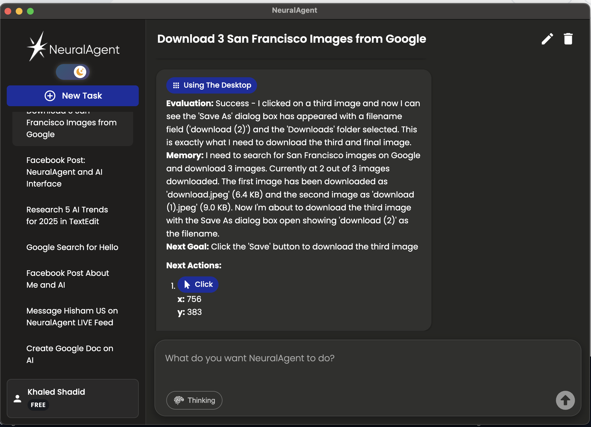Toggle the dark mode moon switch
The width and height of the screenshot is (591, 427).
tap(73, 72)
